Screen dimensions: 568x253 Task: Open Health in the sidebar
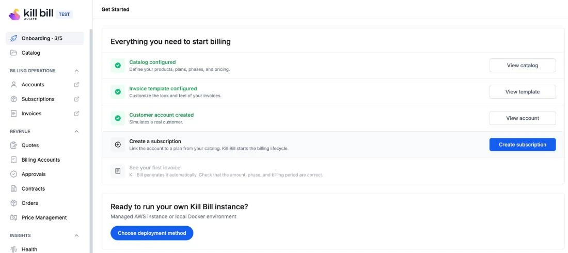point(44,249)
